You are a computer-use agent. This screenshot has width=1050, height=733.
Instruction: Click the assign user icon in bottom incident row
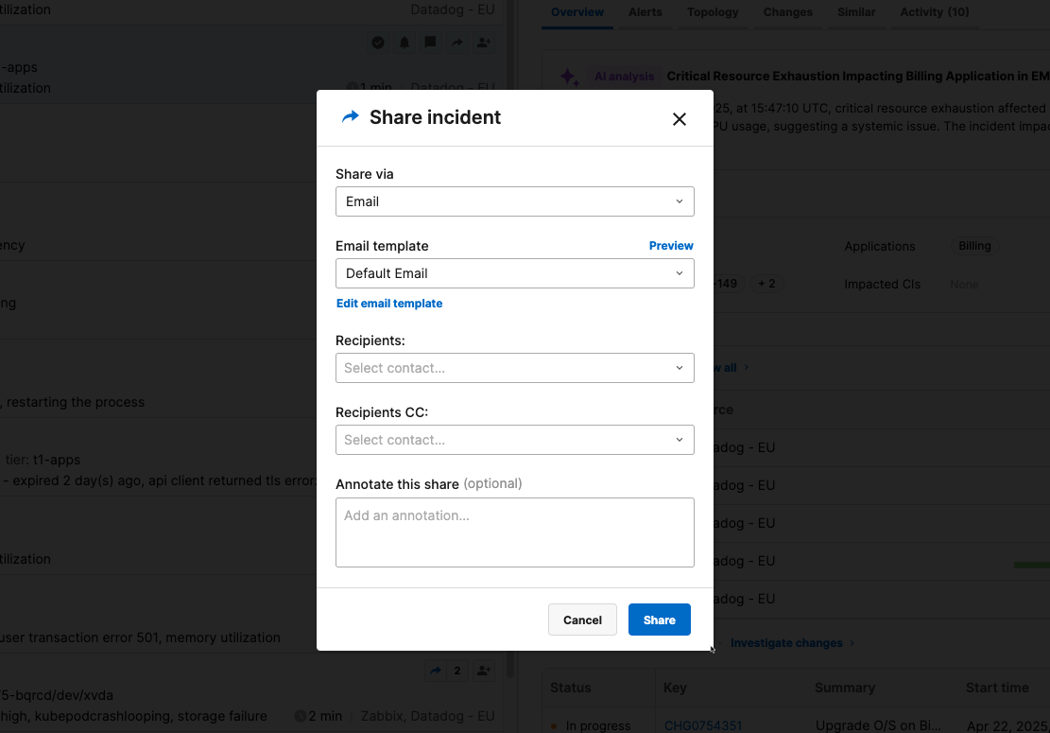click(484, 671)
